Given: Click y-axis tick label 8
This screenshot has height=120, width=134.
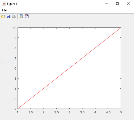Looking at the screenshot, I should [15, 48].
